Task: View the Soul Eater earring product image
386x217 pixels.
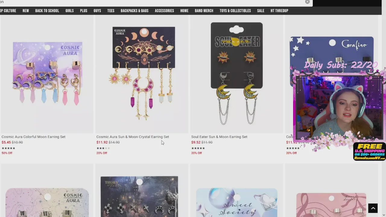Action: (x=237, y=74)
